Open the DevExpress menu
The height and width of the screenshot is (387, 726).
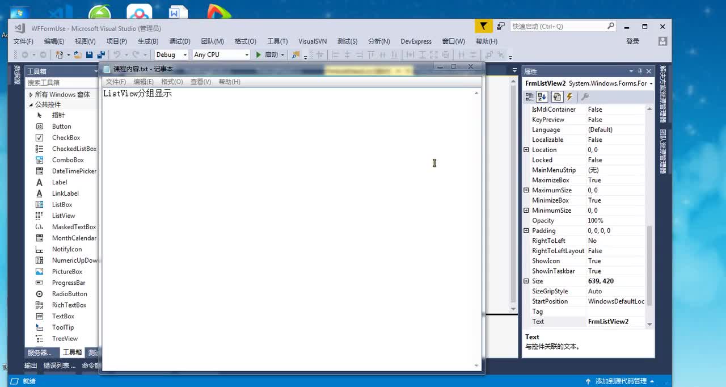pos(416,41)
